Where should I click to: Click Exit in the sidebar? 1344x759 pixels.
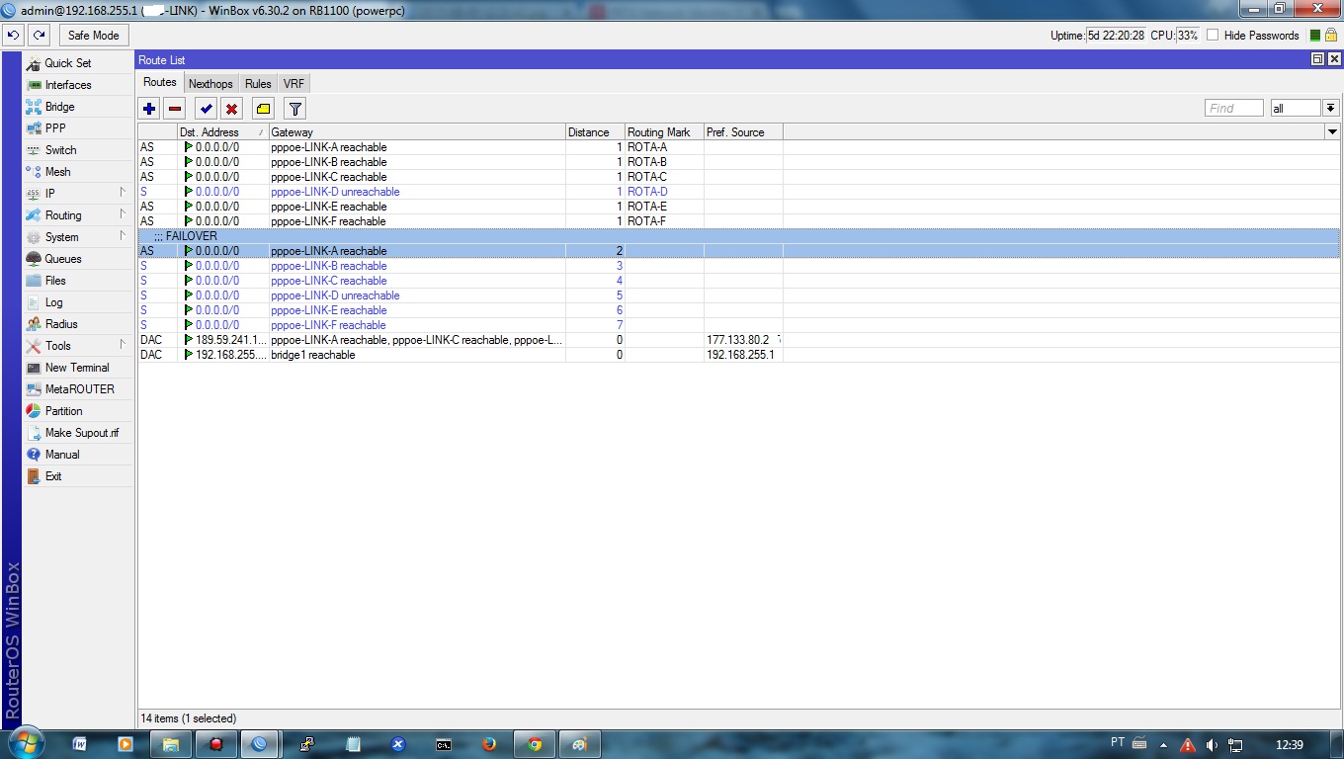(78, 476)
